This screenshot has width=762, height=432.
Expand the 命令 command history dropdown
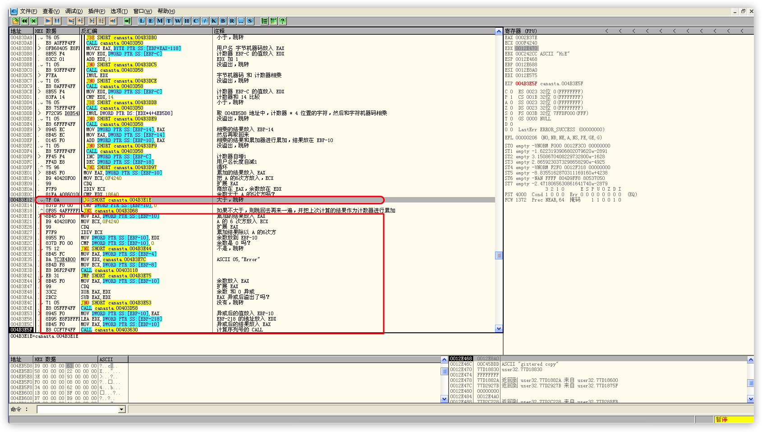(x=121, y=409)
